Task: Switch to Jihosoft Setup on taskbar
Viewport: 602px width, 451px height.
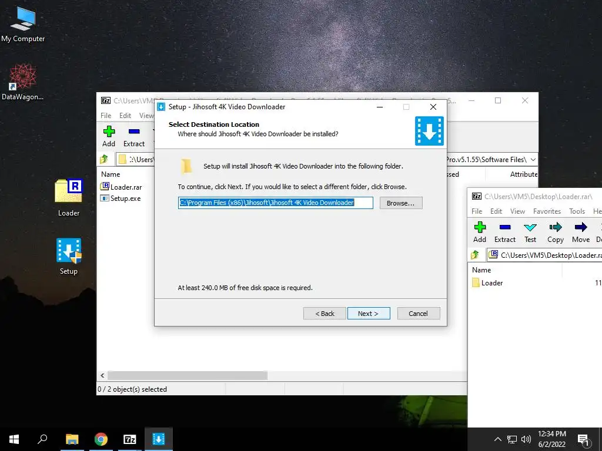Action: point(159,439)
